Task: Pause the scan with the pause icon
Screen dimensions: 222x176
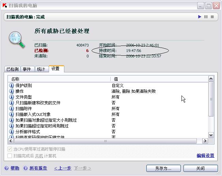Action: (x=206, y=17)
